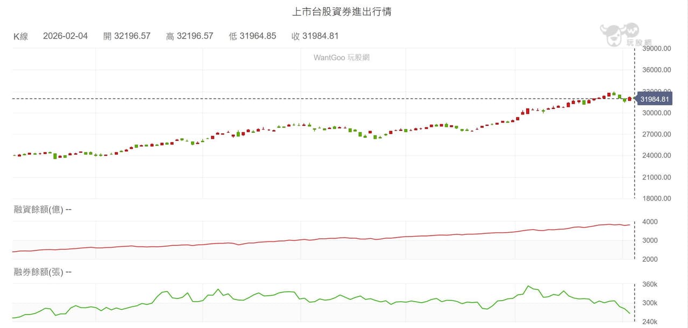Click the 高 32196.57 high value

(x=190, y=36)
